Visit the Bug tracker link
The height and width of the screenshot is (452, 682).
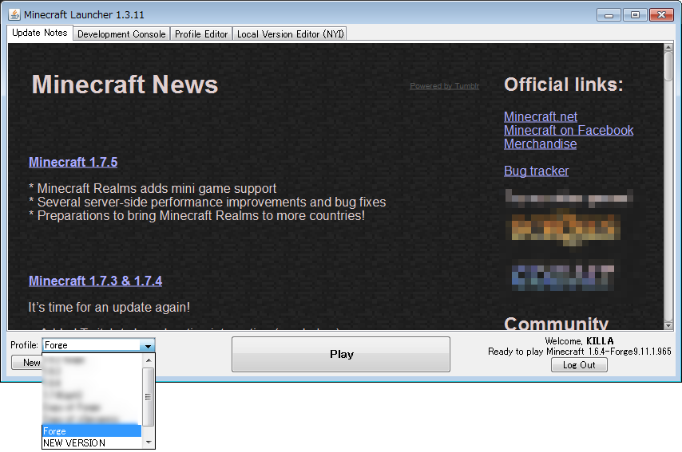click(536, 171)
